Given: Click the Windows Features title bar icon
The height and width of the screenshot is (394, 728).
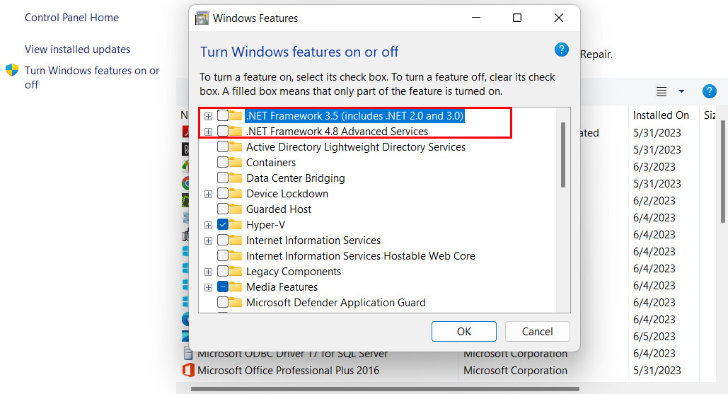Looking at the screenshot, I should pos(202,18).
